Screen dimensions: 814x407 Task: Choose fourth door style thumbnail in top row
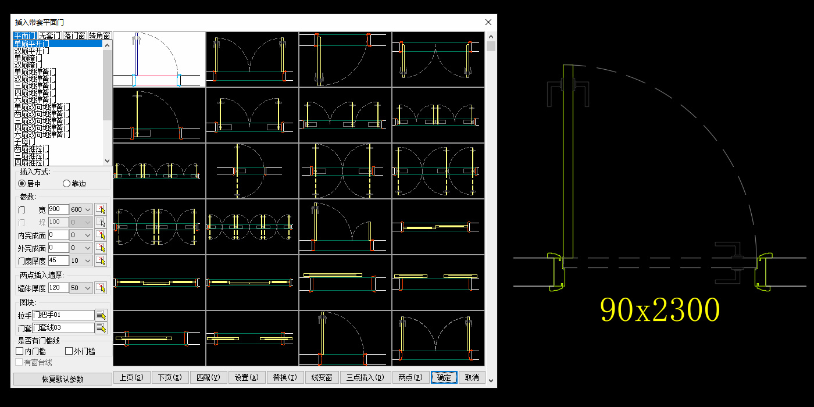[x=438, y=59]
